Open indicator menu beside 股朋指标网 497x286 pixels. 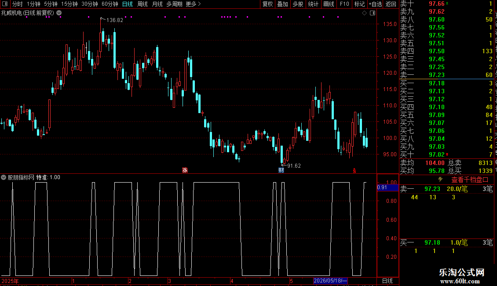point(4,177)
